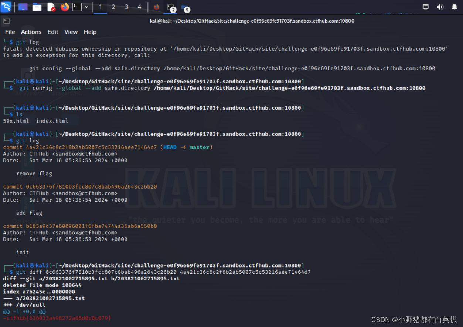
Task: Click the 'init' commit message
Action: click(x=23, y=252)
